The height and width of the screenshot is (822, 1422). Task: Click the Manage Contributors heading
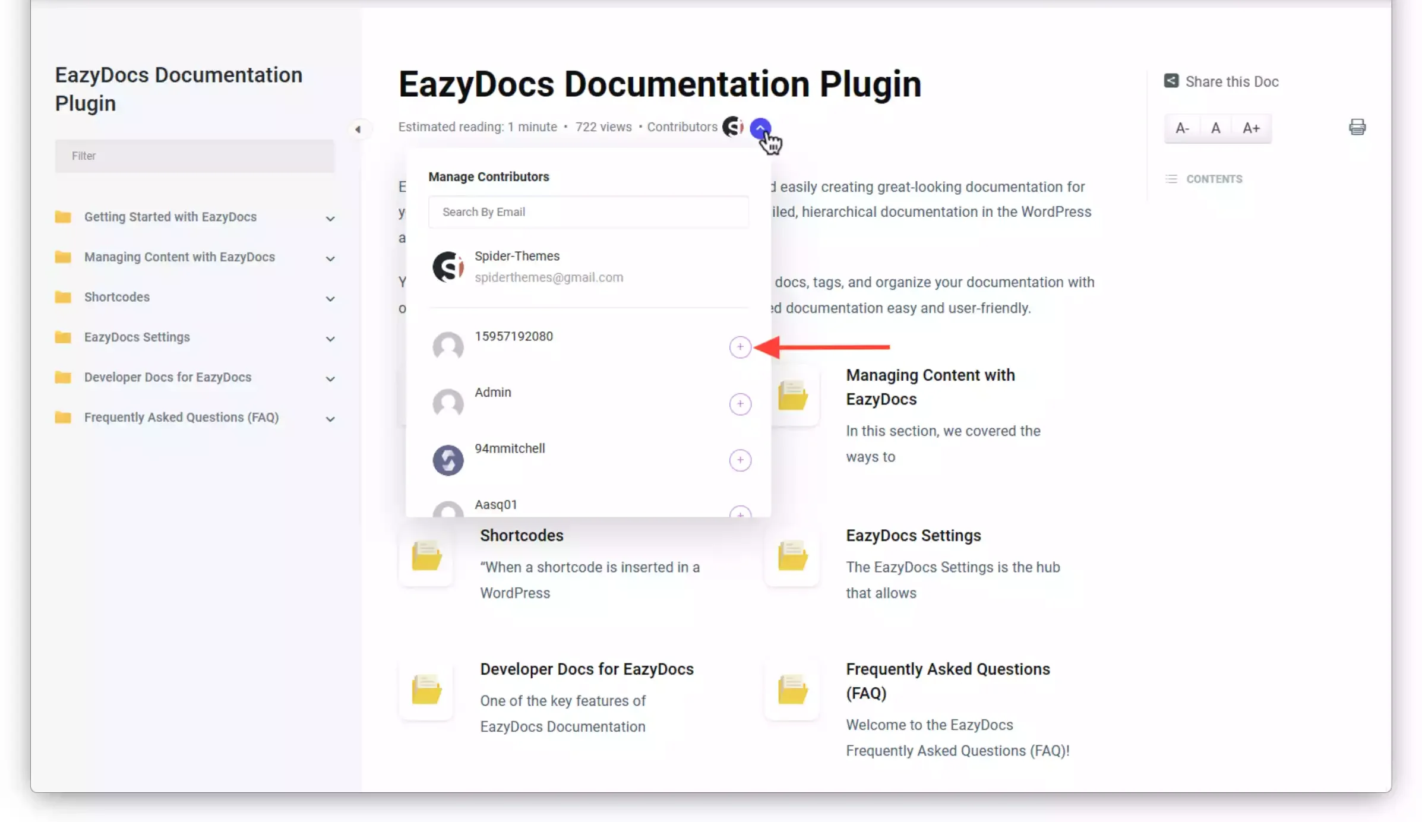tap(489, 176)
